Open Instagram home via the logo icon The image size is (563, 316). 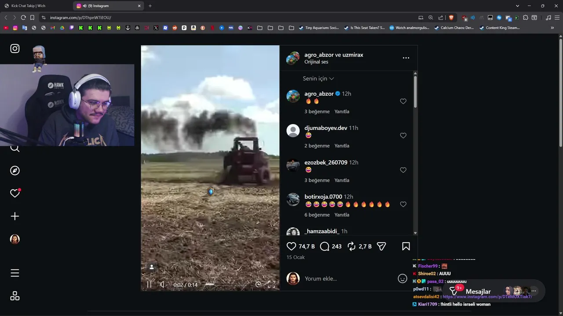click(x=15, y=49)
